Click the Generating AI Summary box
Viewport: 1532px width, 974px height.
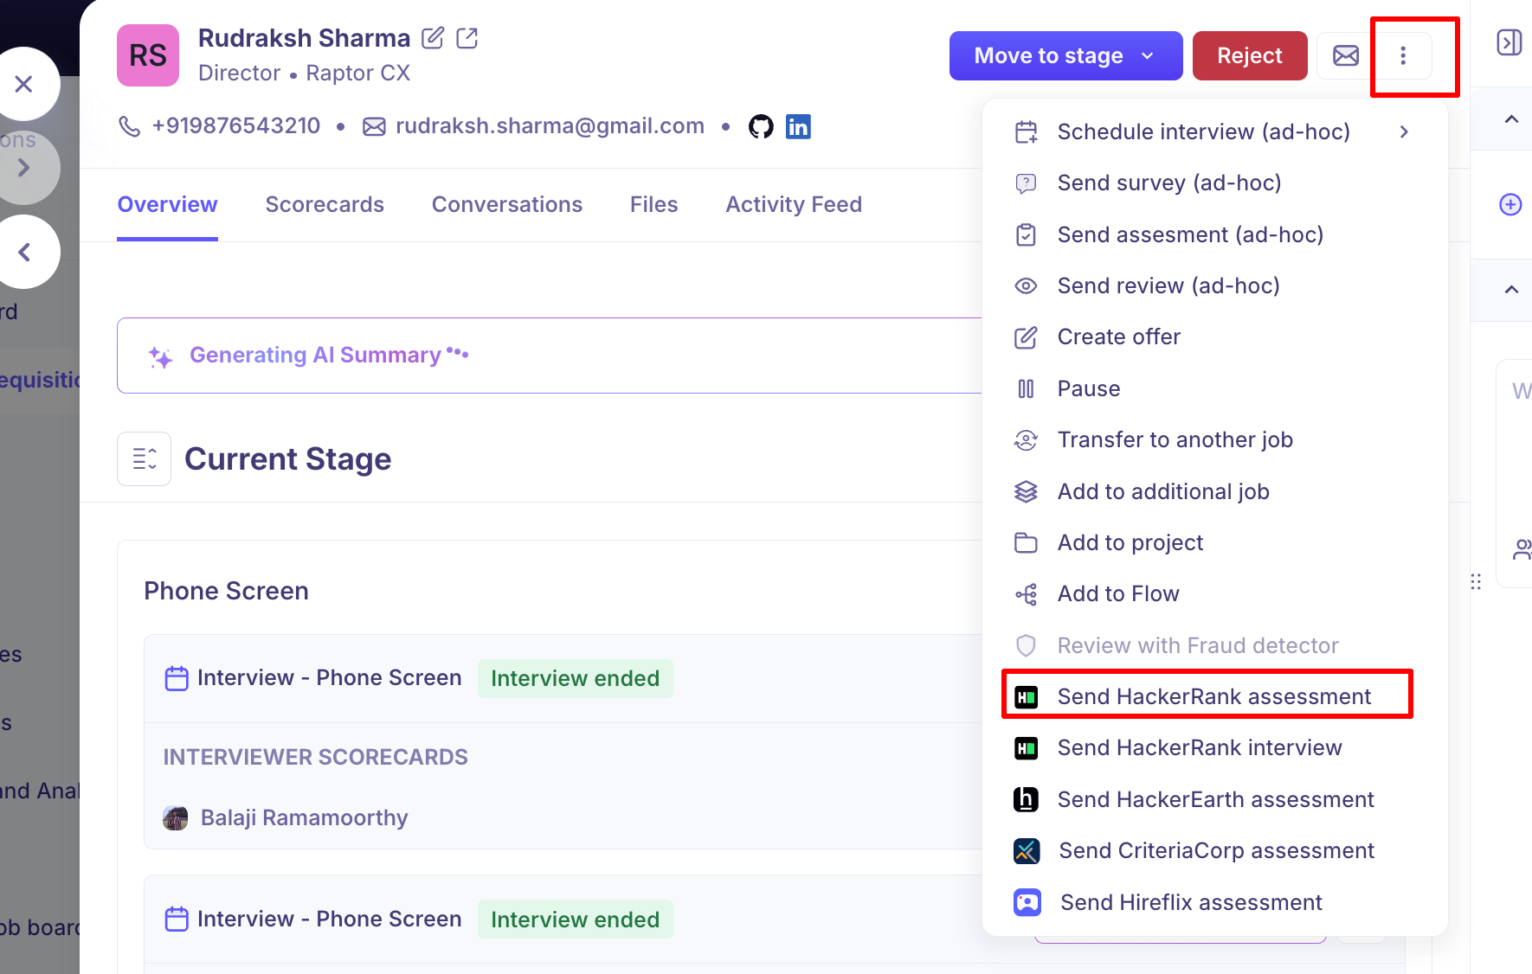pos(550,356)
